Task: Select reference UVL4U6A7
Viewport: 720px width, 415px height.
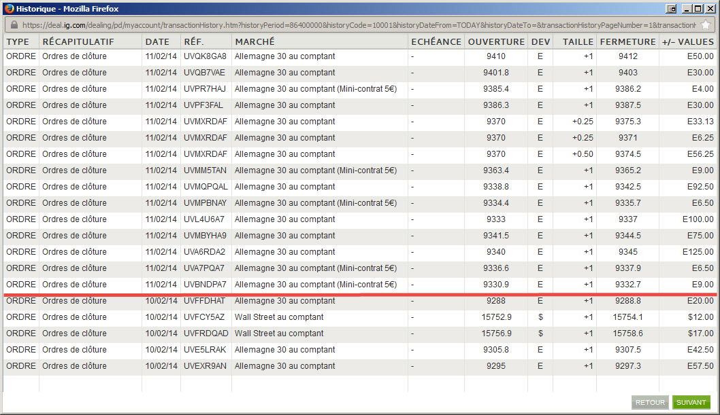Action: [204, 219]
